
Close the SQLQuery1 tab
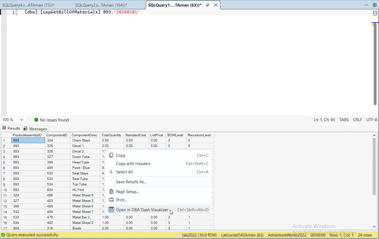(x=216, y=5)
